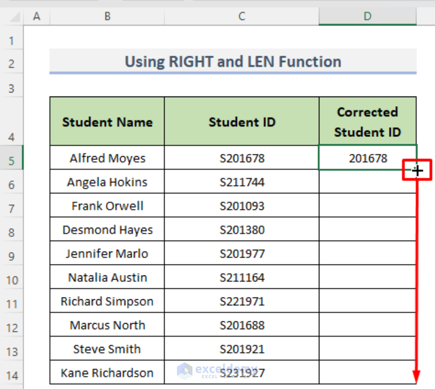The image size is (435, 389).
Task: Select the Student ID cell S211744
Action: [x=242, y=182]
